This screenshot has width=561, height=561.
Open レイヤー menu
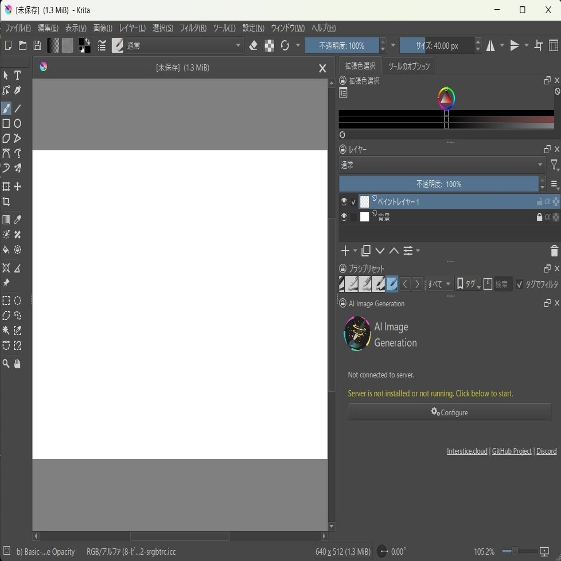click(133, 28)
